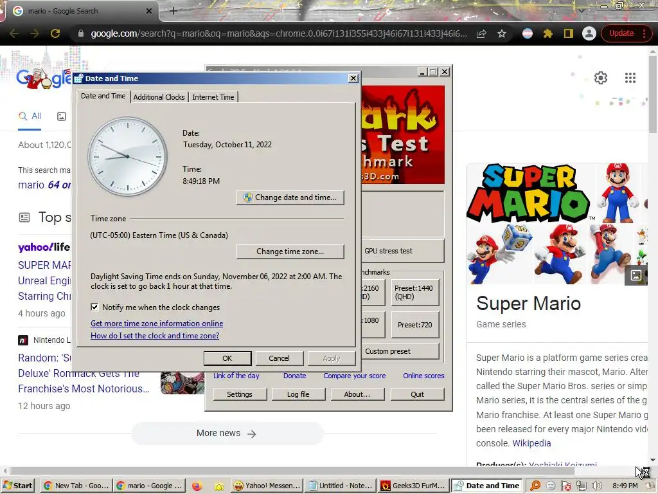Select the Date and Time tab

[x=103, y=96]
